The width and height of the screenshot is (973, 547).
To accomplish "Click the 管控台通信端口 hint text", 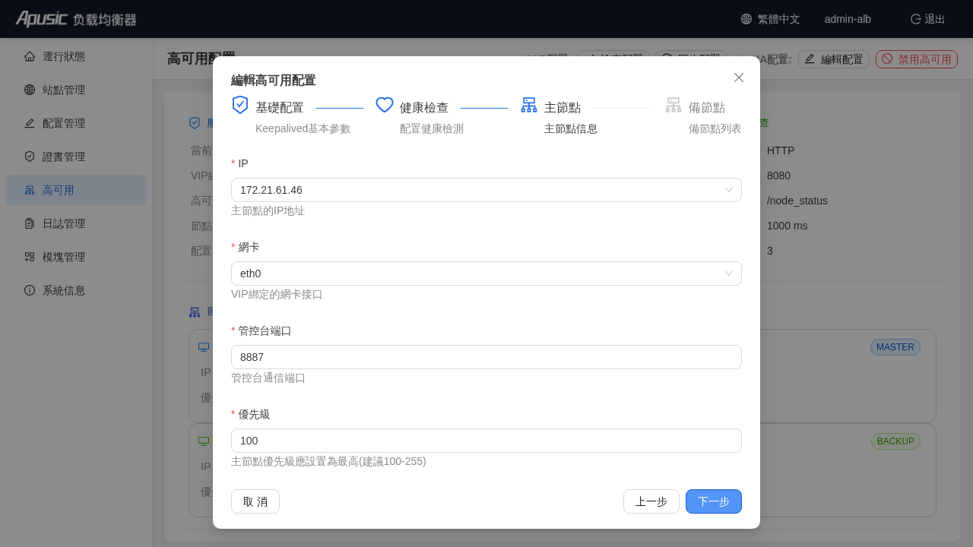I will click(268, 378).
